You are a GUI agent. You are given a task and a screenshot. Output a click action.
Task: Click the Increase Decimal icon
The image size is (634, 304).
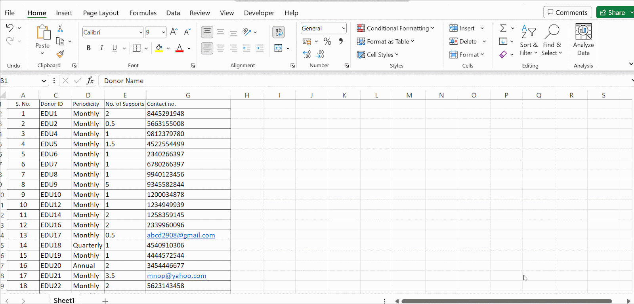[307, 54]
